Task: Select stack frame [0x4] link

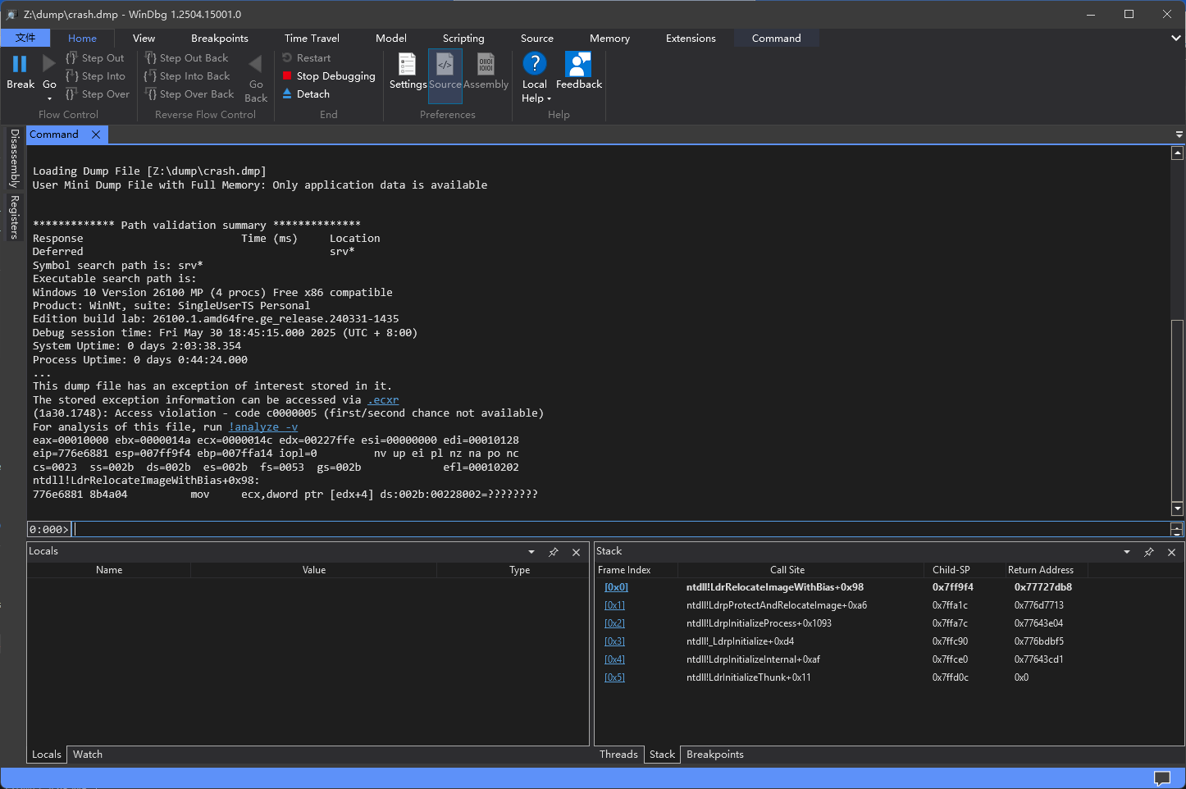Action: [614, 659]
